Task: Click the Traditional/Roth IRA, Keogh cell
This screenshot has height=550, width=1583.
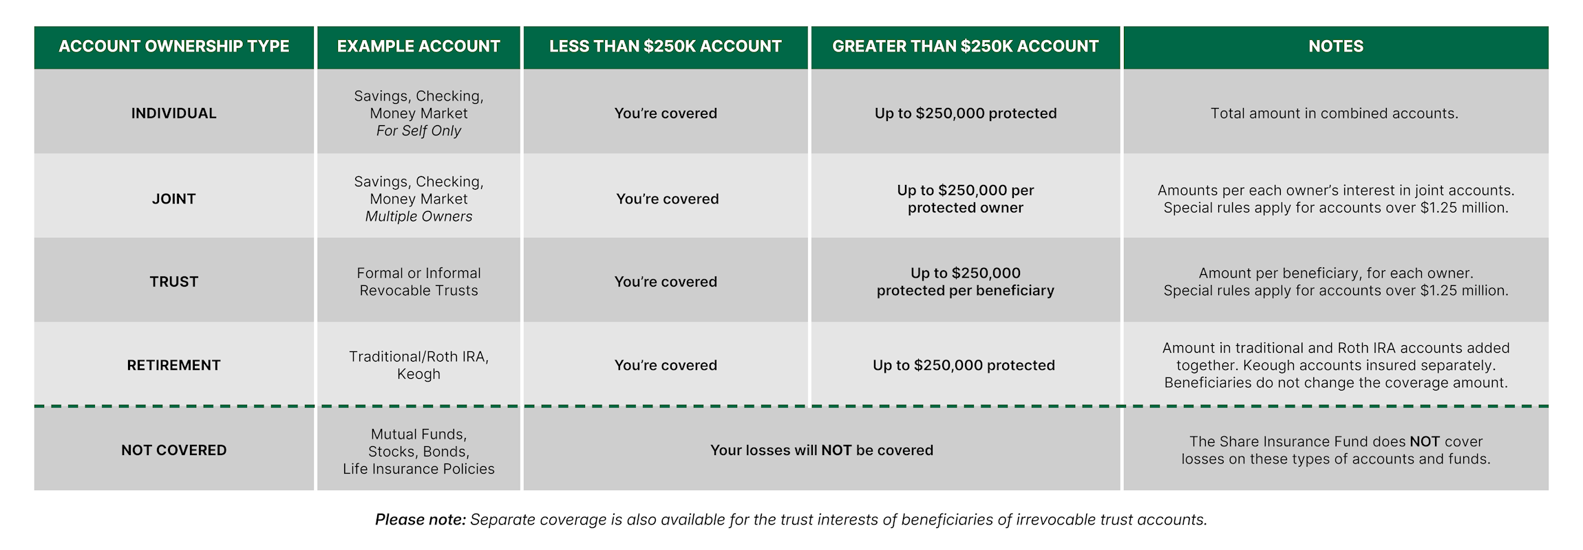Action: (x=418, y=365)
